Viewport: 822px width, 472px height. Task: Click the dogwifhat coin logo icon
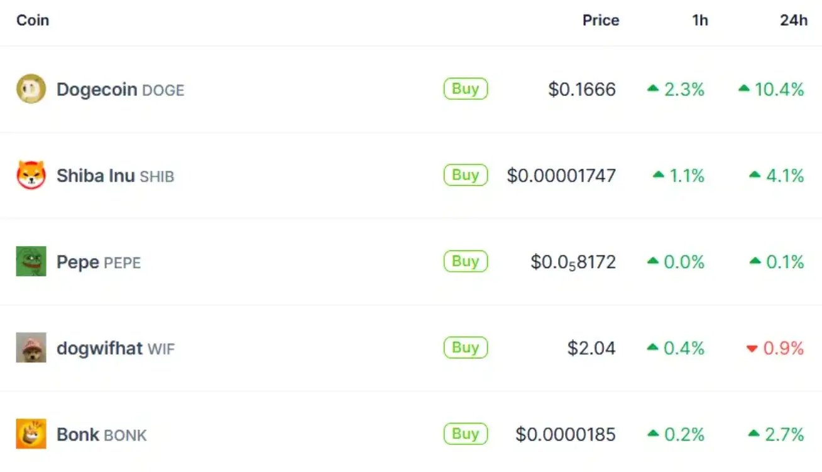[x=31, y=348]
